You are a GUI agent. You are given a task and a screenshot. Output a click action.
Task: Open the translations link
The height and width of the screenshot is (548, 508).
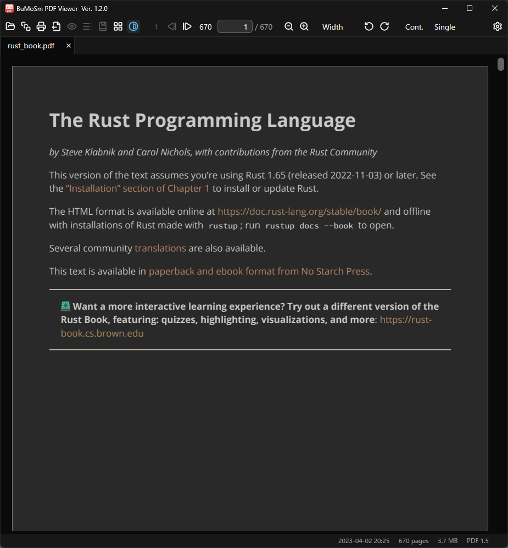click(x=160, y=248)
